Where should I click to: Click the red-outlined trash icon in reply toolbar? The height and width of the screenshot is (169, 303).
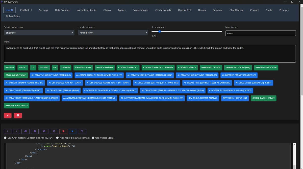[x=63, y=131]
